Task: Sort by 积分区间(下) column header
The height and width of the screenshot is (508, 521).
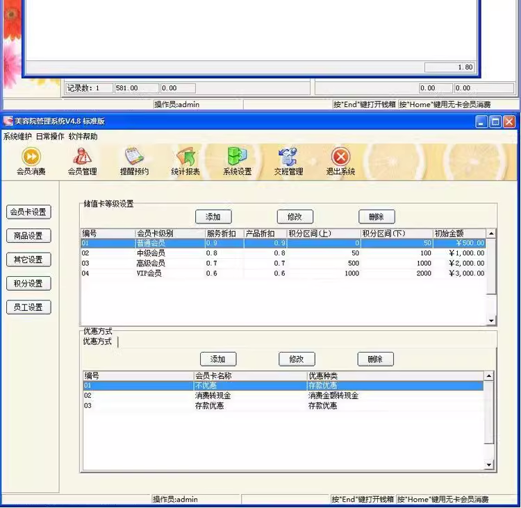Action: click(x=397, y=233)
